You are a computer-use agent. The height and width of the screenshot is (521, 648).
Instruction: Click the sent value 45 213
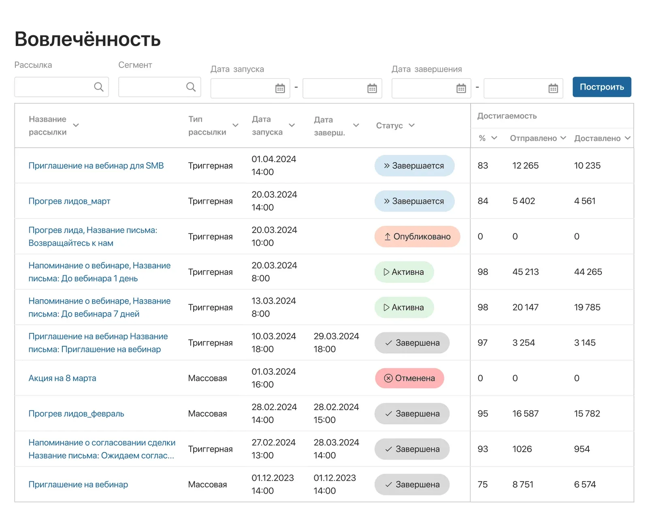click(x=526, y=272)
